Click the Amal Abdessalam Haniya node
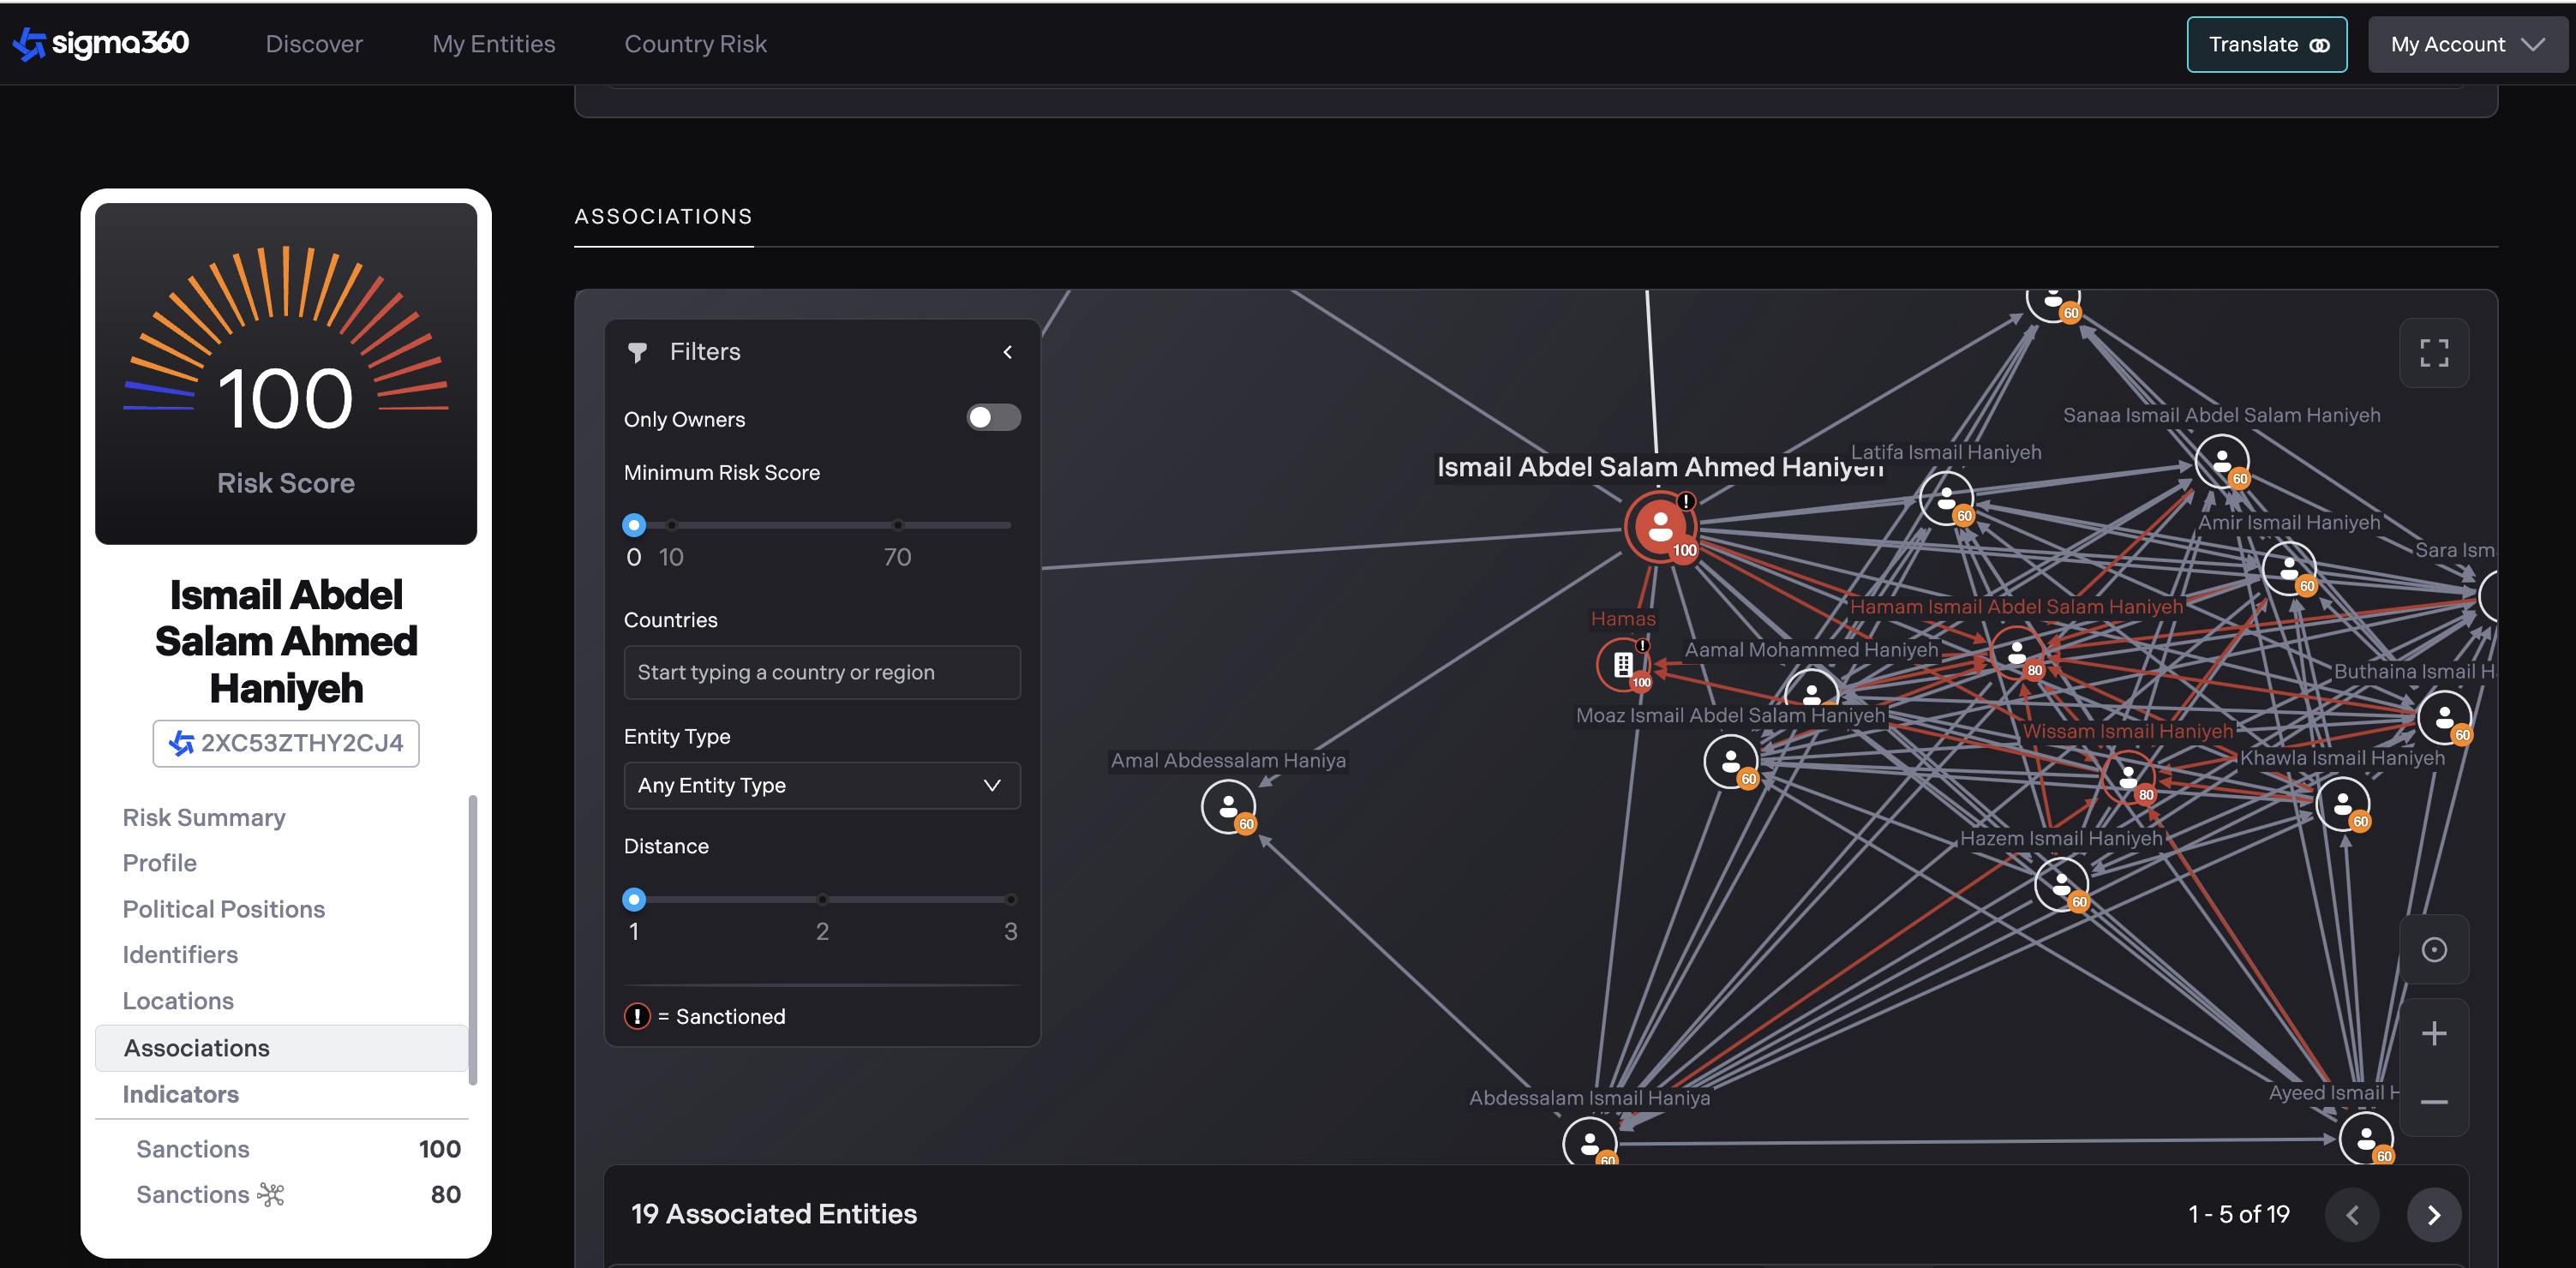This screenshot has height=1268, width=2576. [1227, 806]
